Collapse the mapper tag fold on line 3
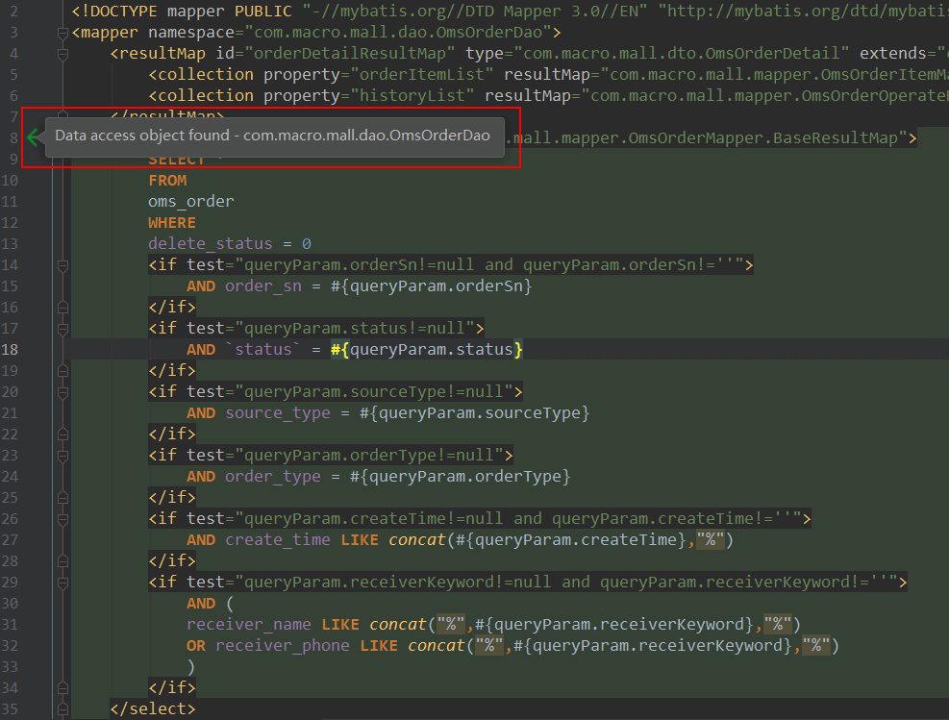Viewport: 949px width, 720px height. point(62,33)
